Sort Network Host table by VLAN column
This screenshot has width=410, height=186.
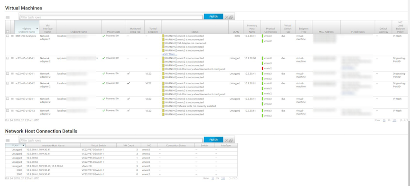(16, 146)
